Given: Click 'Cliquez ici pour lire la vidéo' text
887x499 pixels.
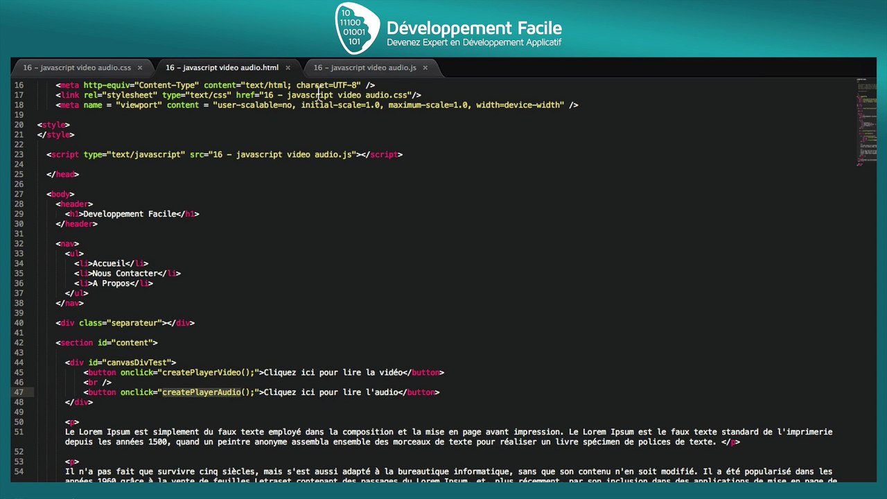Looking at the screenshot, I should click(333, 372).
